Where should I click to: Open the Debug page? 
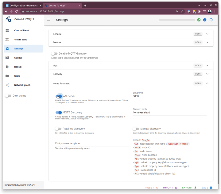pos(23,67)
